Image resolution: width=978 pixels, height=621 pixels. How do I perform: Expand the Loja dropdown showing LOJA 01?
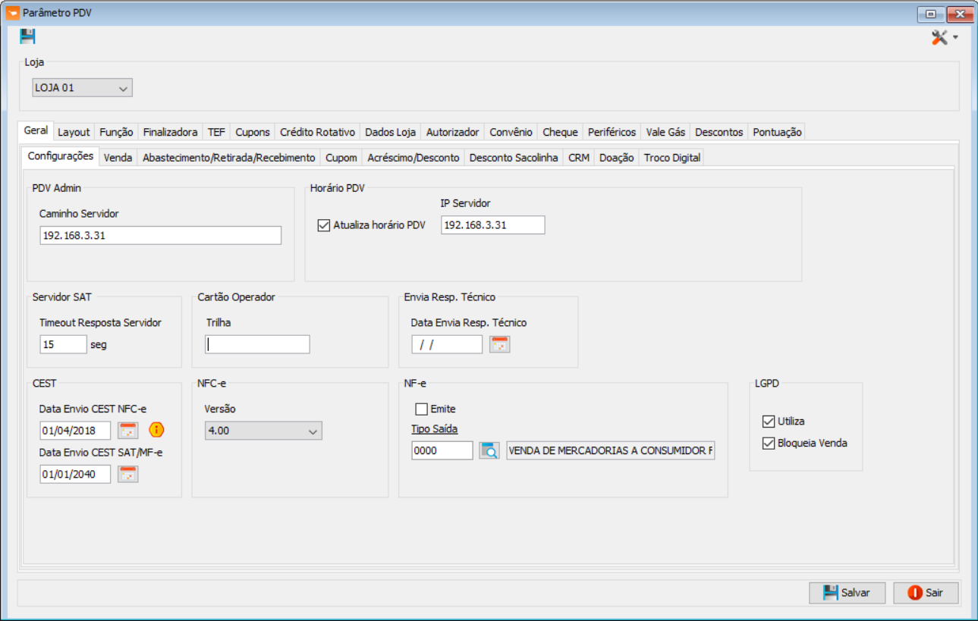point(82,88)
